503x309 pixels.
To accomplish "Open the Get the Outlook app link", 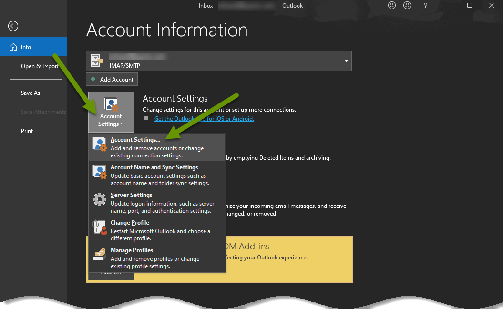I will click(204, 118).
